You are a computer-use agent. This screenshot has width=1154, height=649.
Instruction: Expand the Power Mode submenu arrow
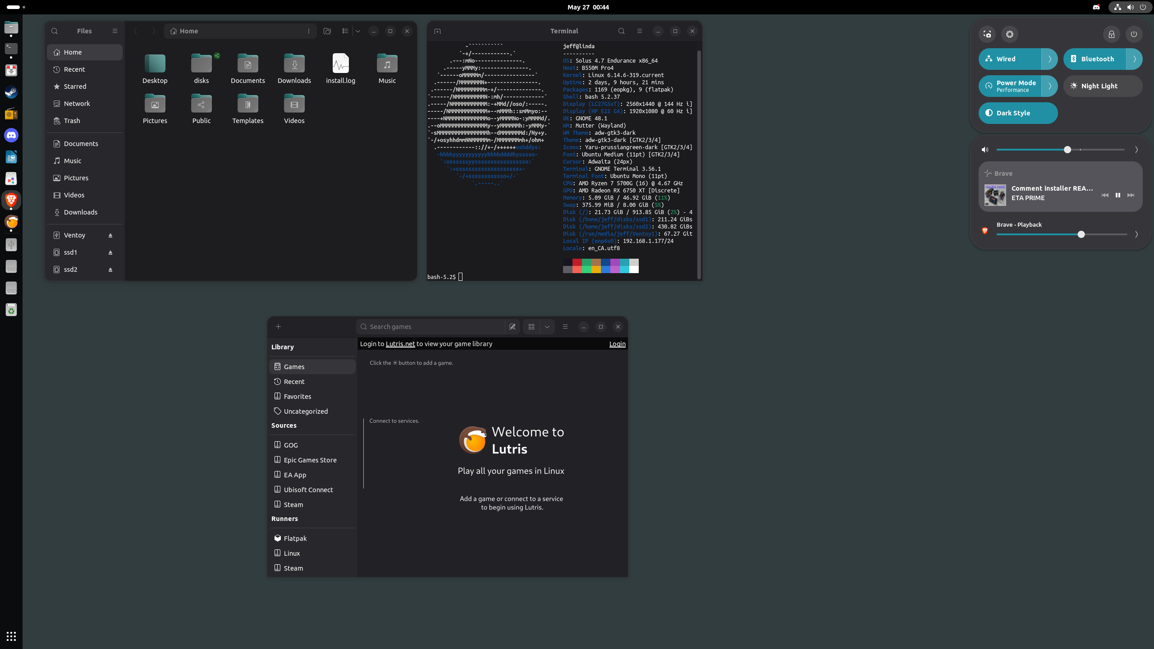click(1050, 86)
